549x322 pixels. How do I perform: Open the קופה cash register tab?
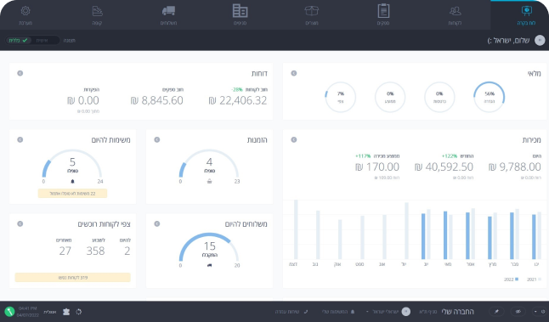point(97,15)
